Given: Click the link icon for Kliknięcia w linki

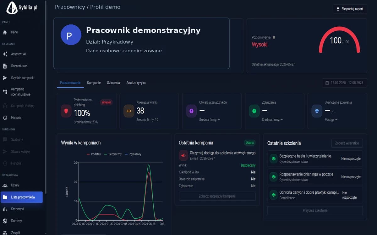Looking at the screenshot, I should coord(129,111).
